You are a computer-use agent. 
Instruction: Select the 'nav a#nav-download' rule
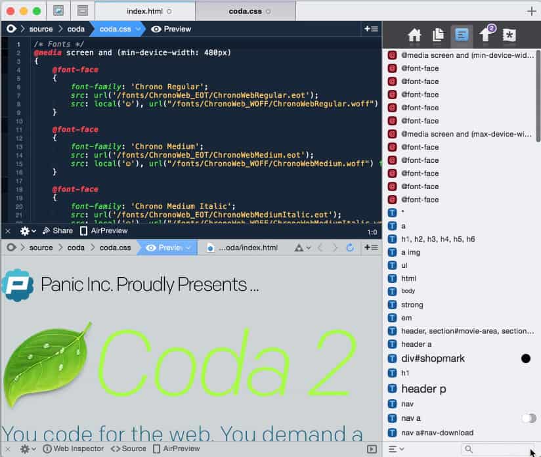(x=461, y=433)
